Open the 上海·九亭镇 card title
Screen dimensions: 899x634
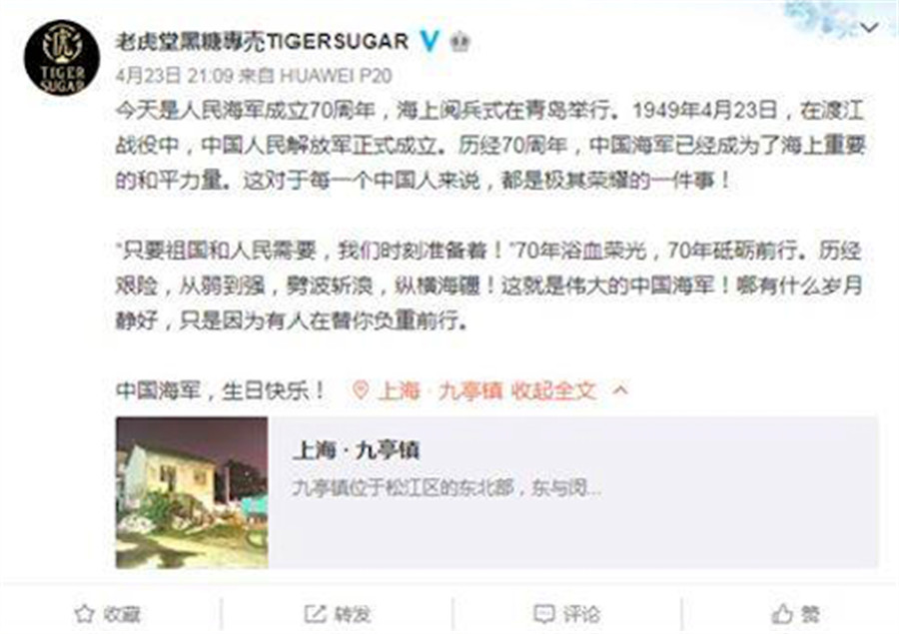click(x=356, y=450)
